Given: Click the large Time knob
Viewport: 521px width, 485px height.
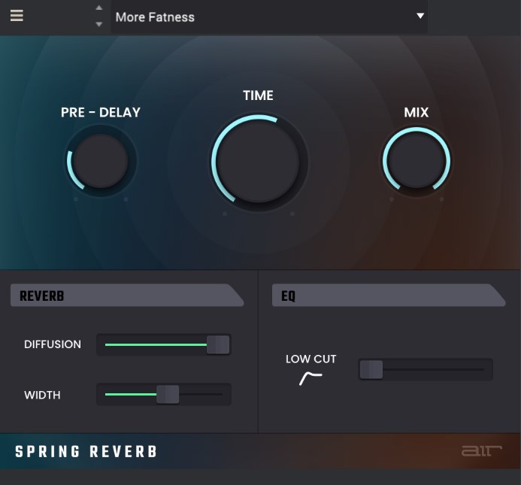Looking at the screenshot, I should 259,161.
